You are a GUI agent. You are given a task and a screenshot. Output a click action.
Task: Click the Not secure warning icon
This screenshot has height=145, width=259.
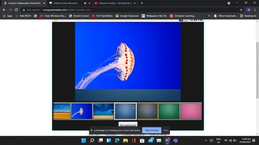tap(24, 10)
